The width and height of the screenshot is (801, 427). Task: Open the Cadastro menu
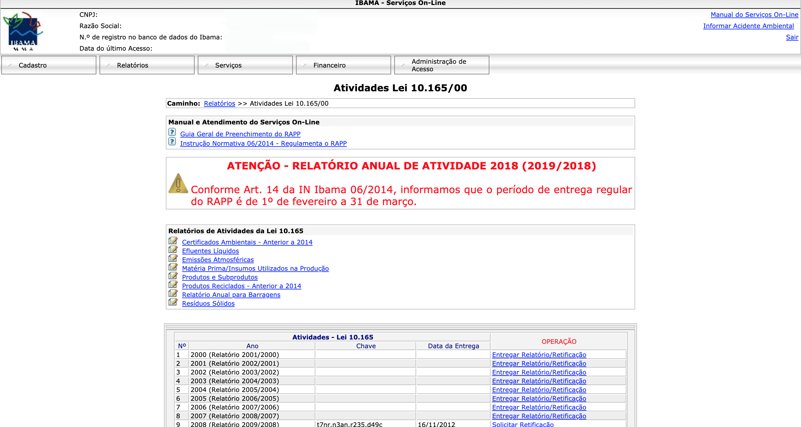[49, 65]
